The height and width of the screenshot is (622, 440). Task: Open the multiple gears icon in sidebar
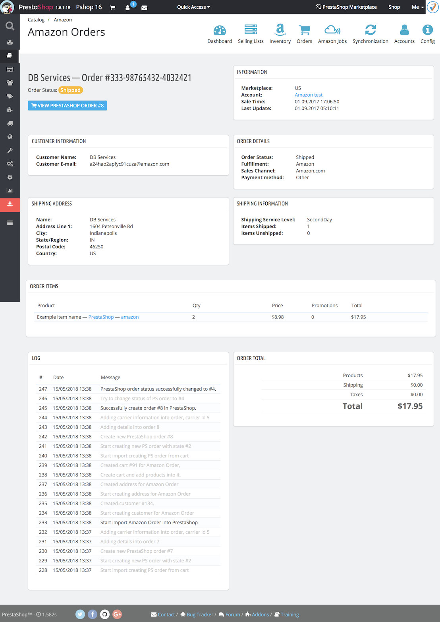pos(10,164)
